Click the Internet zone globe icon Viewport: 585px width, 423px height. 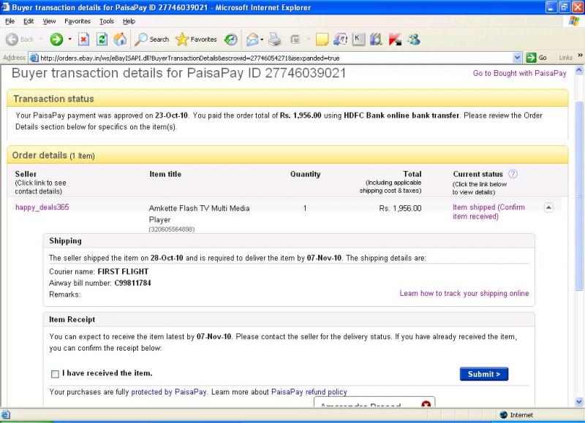click(x=504, y=415)
